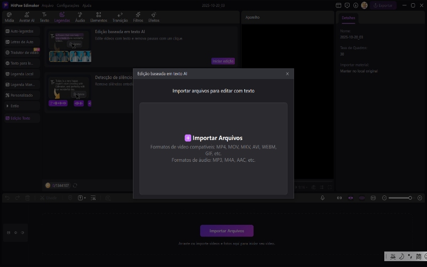The width and height of the screenshot is (427, 267).
Task: Click the microphone voice-over icon
Action: (322, 198)
